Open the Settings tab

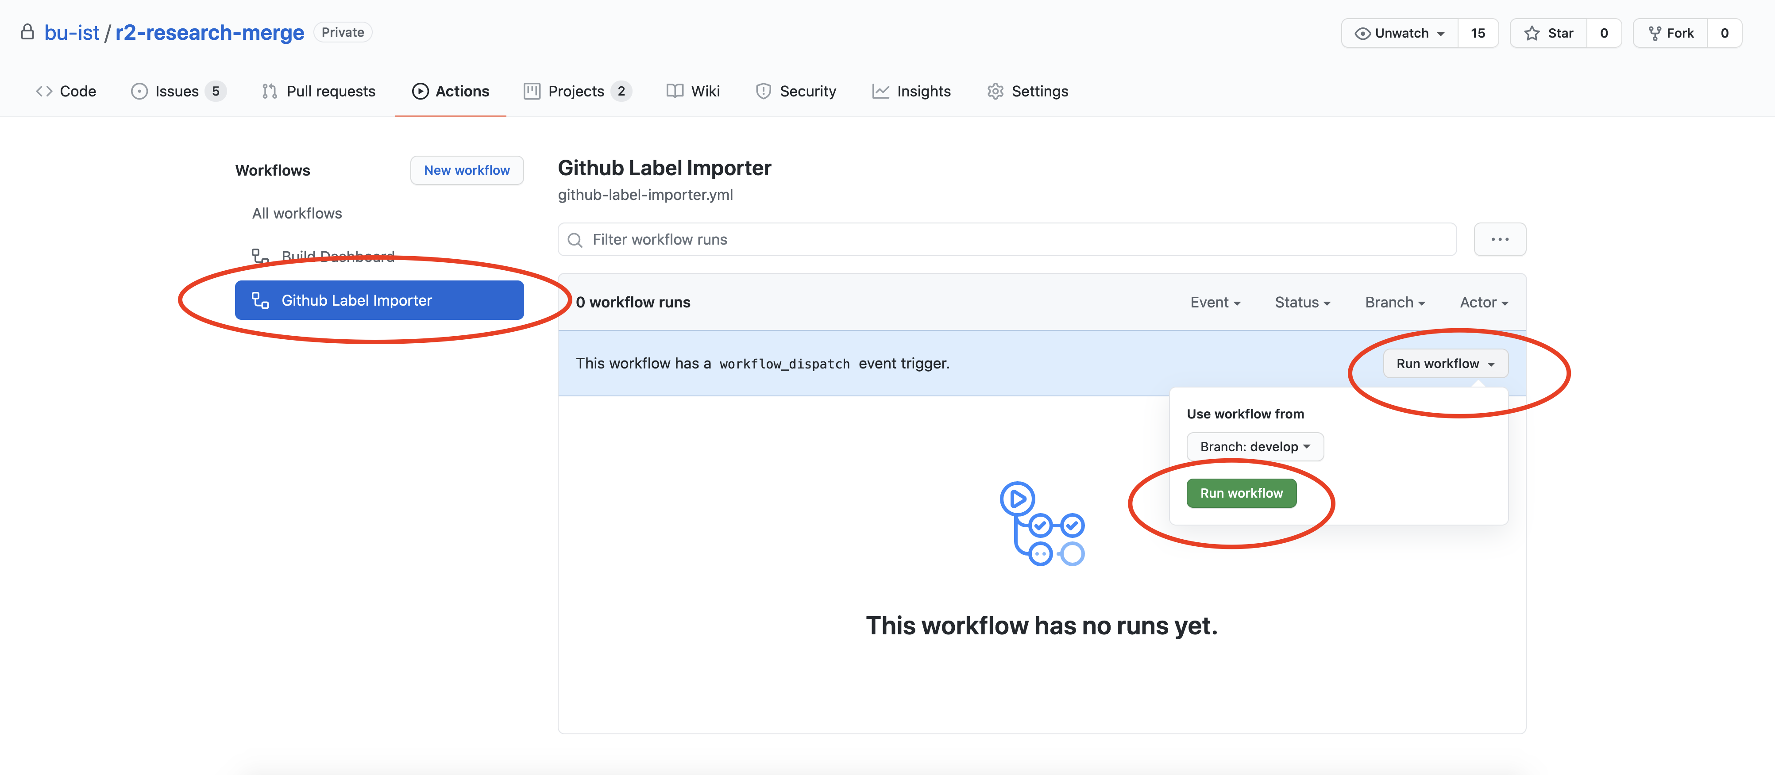pos(1027,91)
